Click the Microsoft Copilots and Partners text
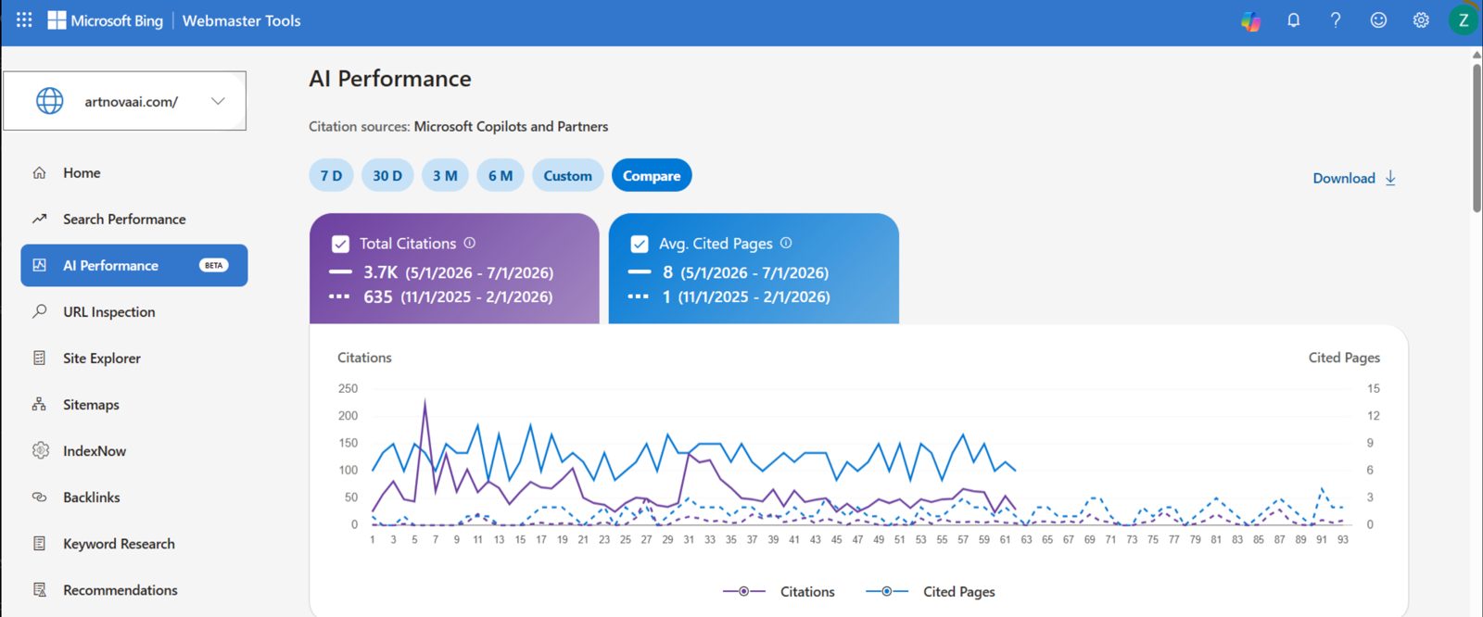This screenshot has height=617, width=1483. [x=511, y=126]
